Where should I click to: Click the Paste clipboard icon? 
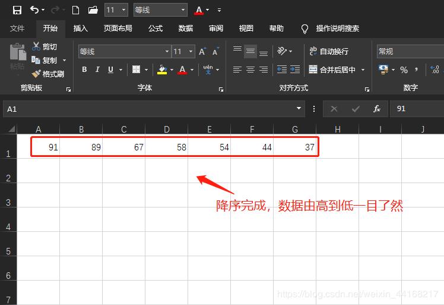[x=18, y=52]
